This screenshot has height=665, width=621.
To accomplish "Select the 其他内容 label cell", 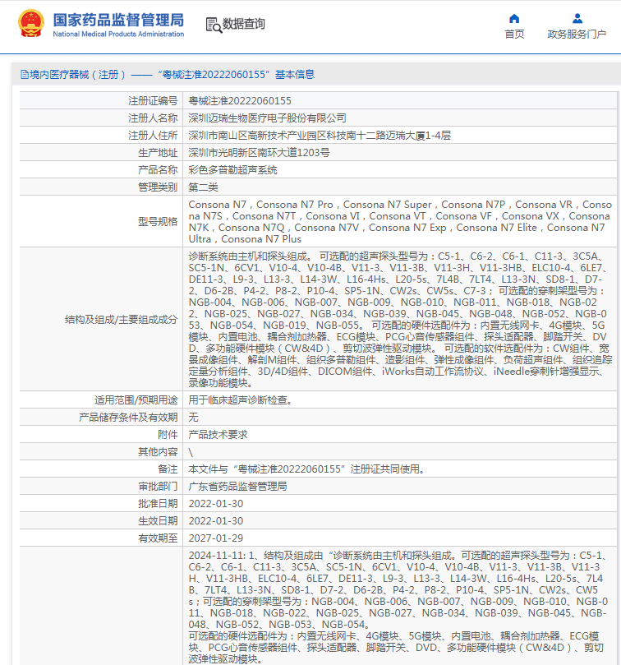I will [101, 451].
